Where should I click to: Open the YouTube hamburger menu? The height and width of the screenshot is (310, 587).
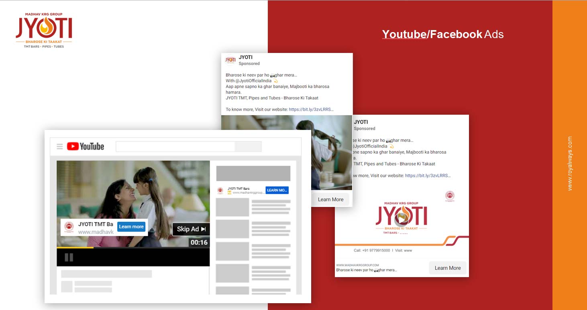60,146
